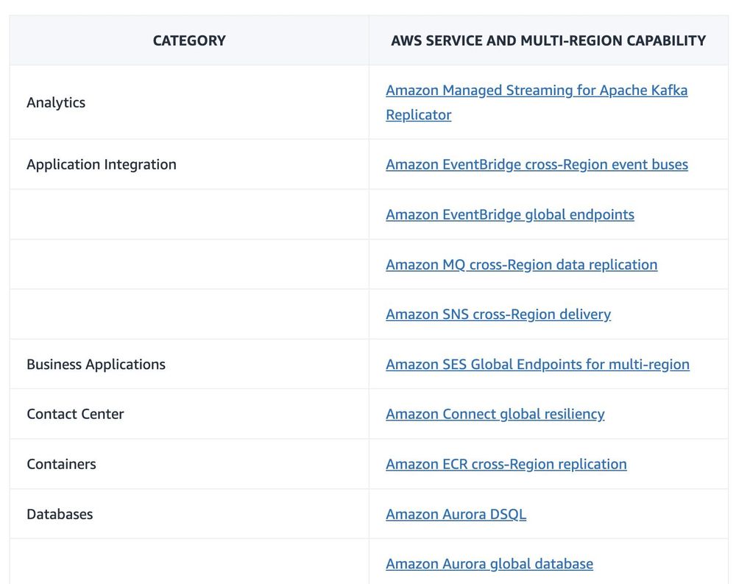
Task: Click empty category cell beside Amazon SNS link
Action: tap(189, 314)
